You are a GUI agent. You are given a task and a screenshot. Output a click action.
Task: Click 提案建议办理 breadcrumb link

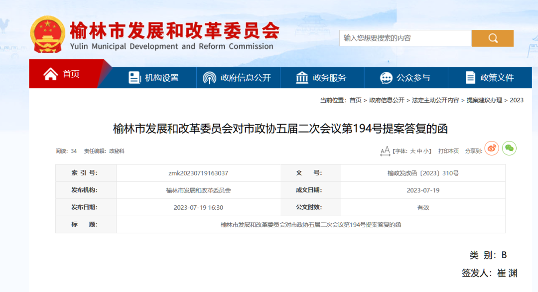pyautogui.click(x=484, y=100)
